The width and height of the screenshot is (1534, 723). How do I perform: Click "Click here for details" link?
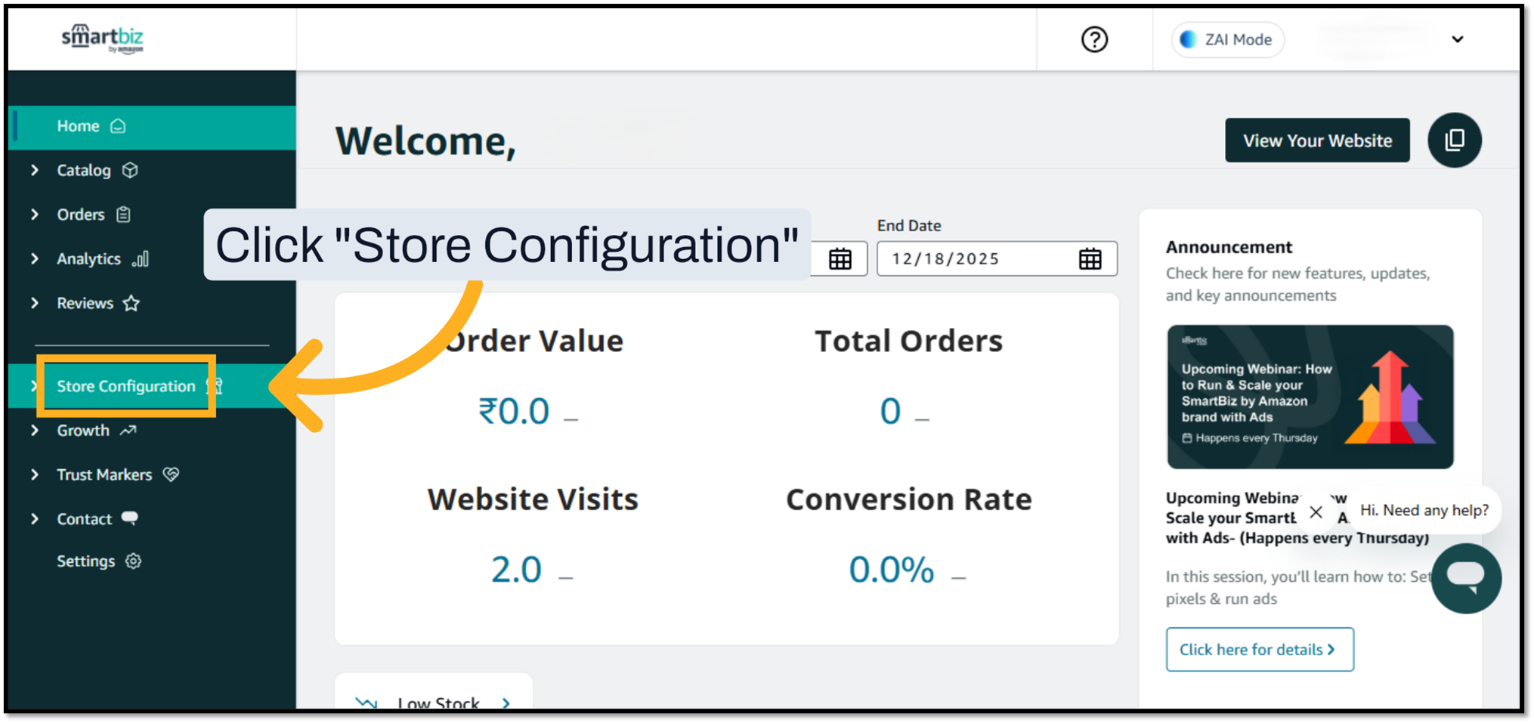click(1259, 650)
